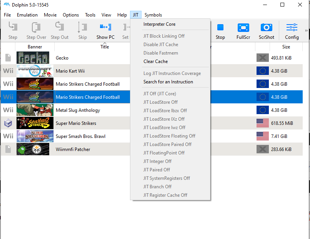Click the GameCube platform icon for Super Mario Strikers

click(x=8, y=123)
